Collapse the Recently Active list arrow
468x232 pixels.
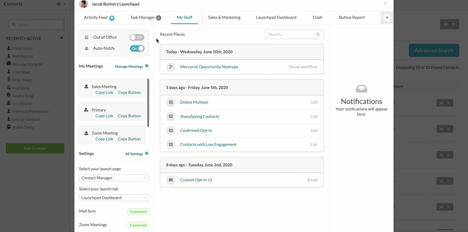[61, 38]
